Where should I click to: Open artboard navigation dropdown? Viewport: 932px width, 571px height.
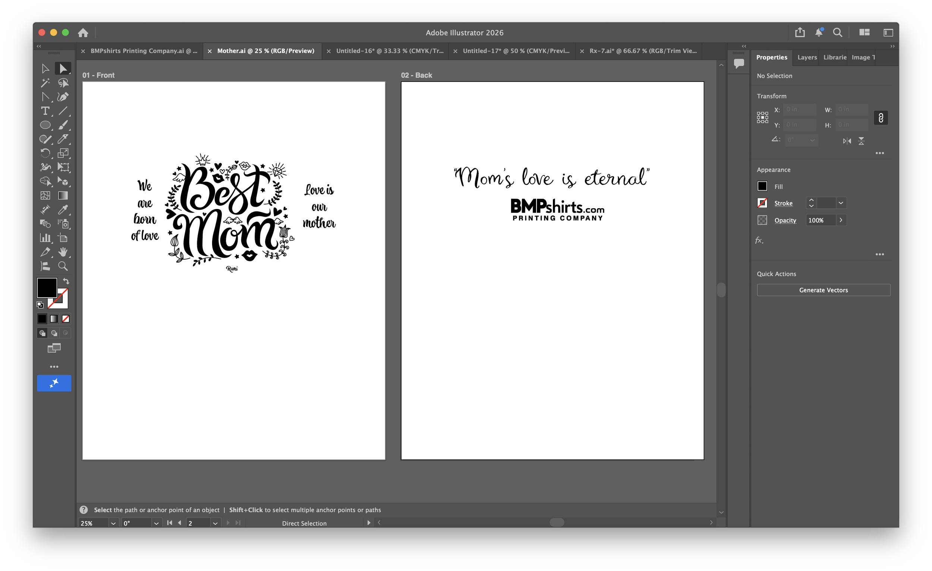click(215, 523)
